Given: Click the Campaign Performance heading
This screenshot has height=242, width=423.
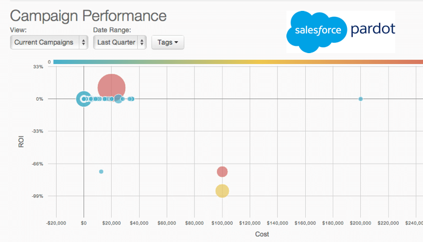Looking at the screenshot, I should pyautogui.click(x=89, y=15).
